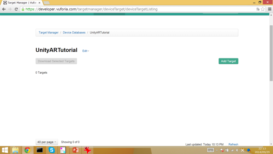Open the 40 per page dropdown

(47, 142)
